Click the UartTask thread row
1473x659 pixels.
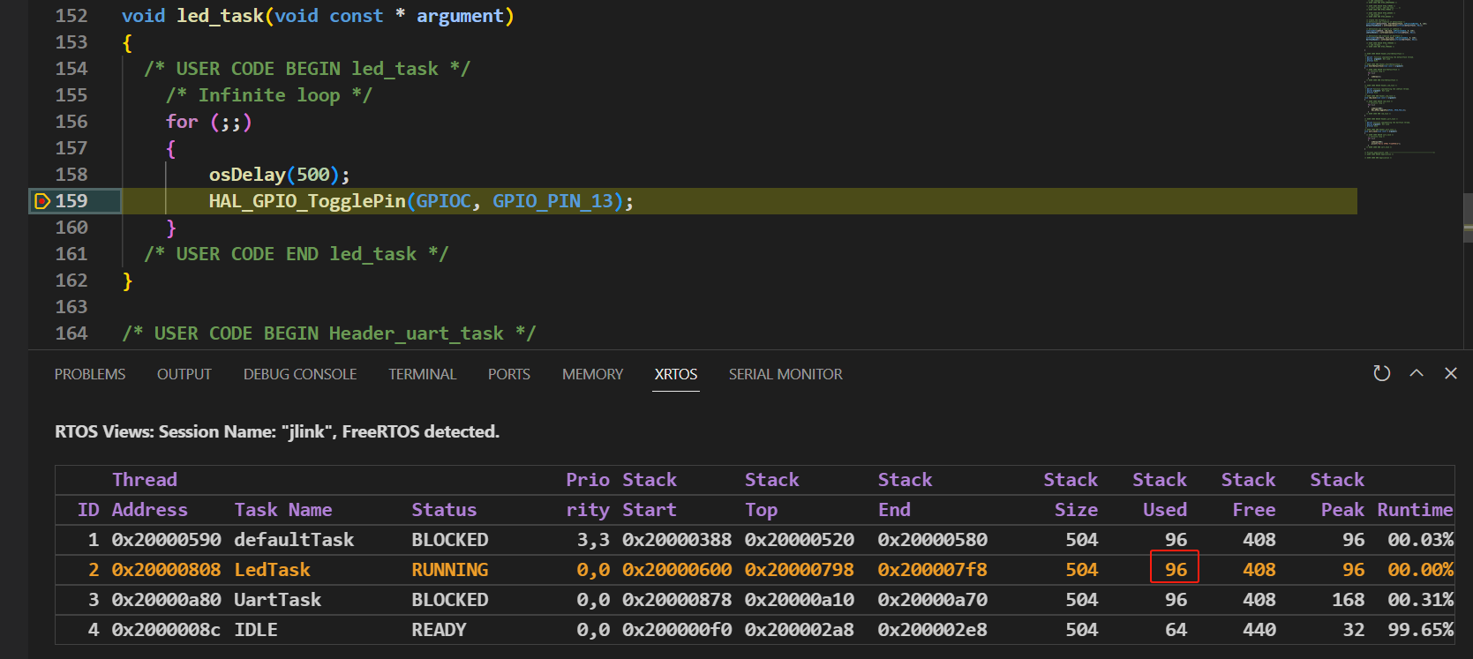coord(755,600)
